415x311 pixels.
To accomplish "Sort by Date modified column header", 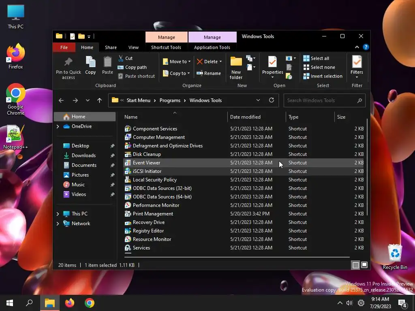I will 257,117.
